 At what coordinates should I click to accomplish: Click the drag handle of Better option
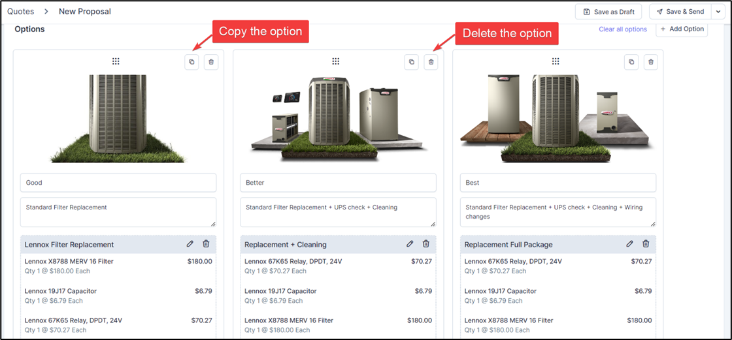click(x=336, y=61)
